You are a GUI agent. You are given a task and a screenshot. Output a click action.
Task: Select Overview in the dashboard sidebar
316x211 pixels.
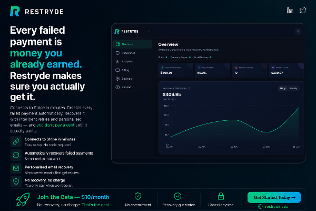pos(132,44)
